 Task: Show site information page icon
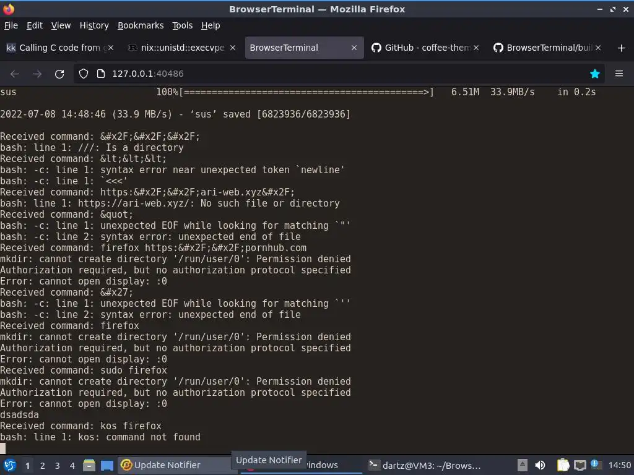(x=101, y=74)
